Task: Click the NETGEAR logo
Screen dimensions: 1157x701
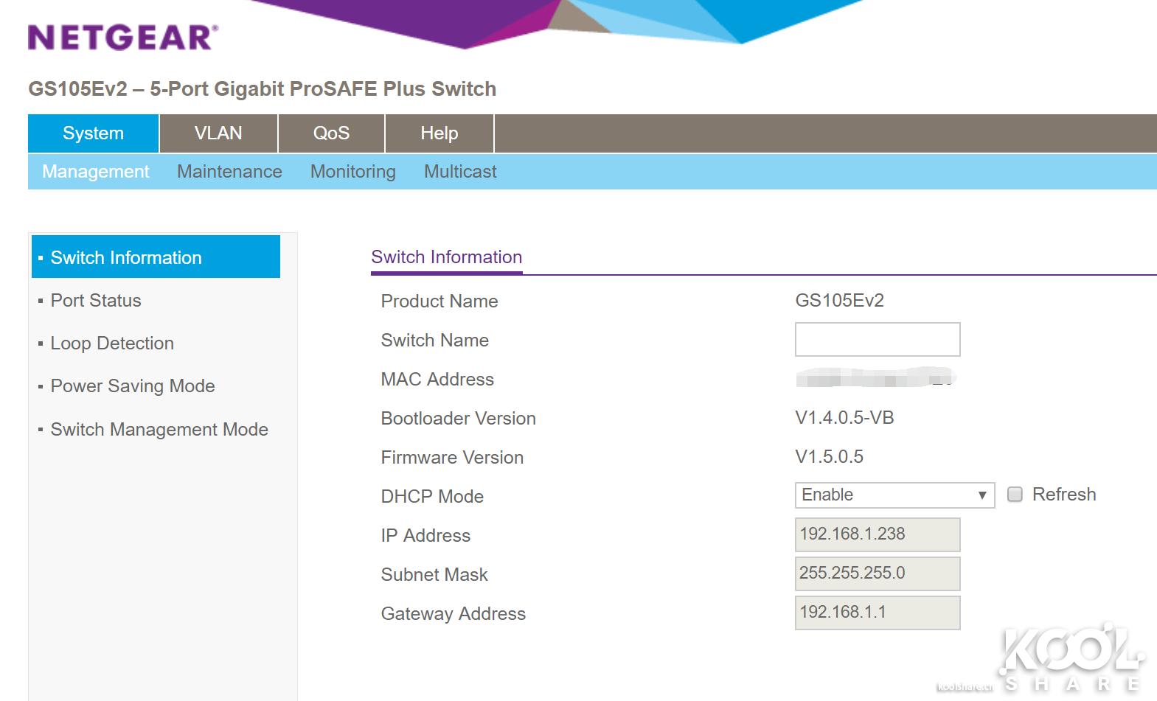Action: coord(122,38)
